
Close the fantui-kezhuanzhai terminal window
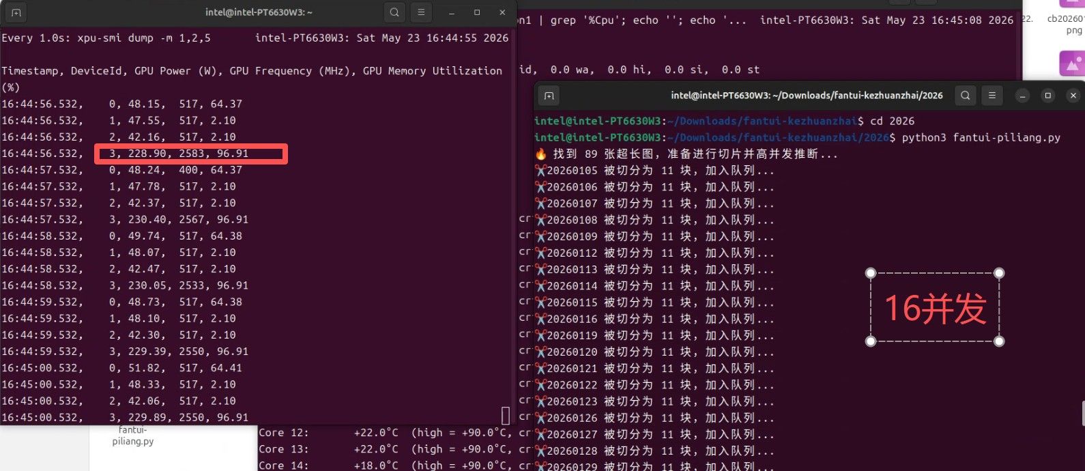tap(1073, 96)
